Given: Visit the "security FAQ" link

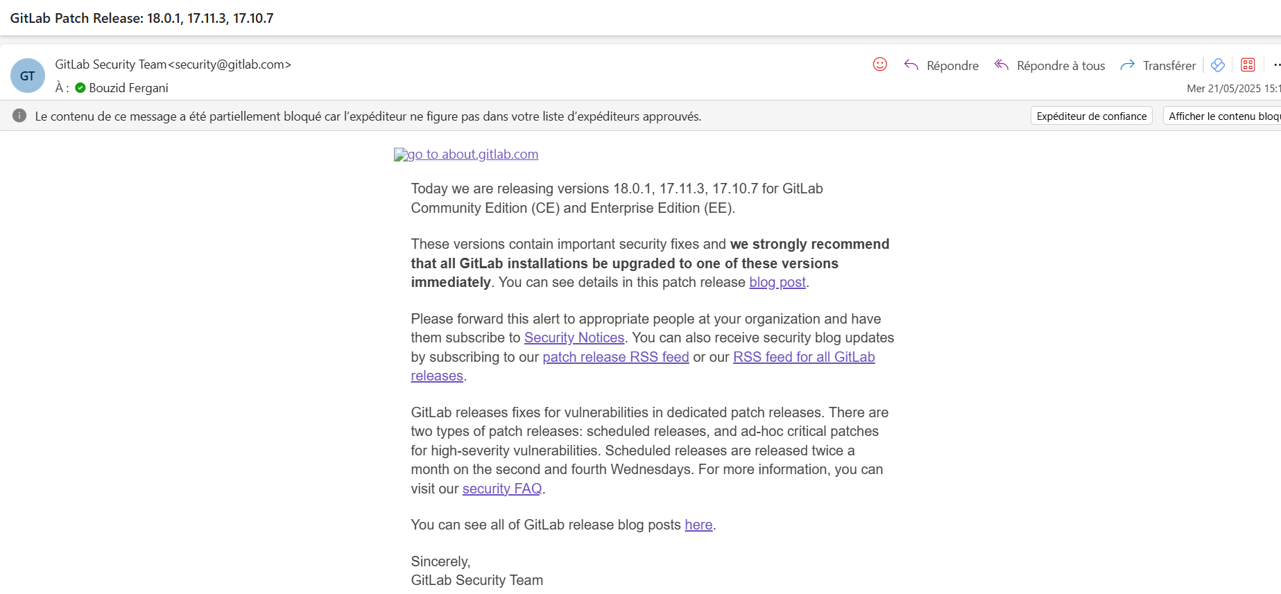Looking at the screenshot, I should point(501,489).
